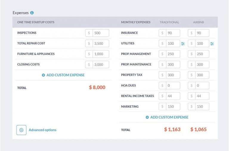Viewport: 229px width, 151px height.
Task: Edit the Furniture & Appliances field
Action: (100, 54)
